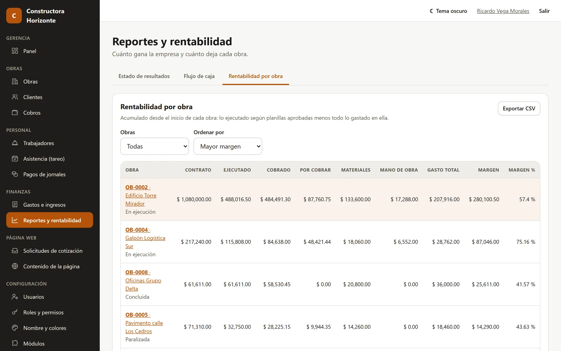The height and width of the screenshot is (351, 561).
Task: Click the Pagos de jornales coins icon
Action: pos(15,174)
